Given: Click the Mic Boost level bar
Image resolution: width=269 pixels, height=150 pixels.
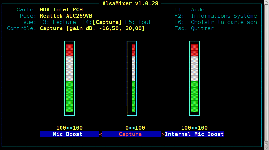Looking at the screenshot, I should pyautogui.click(x=69, y=78).
